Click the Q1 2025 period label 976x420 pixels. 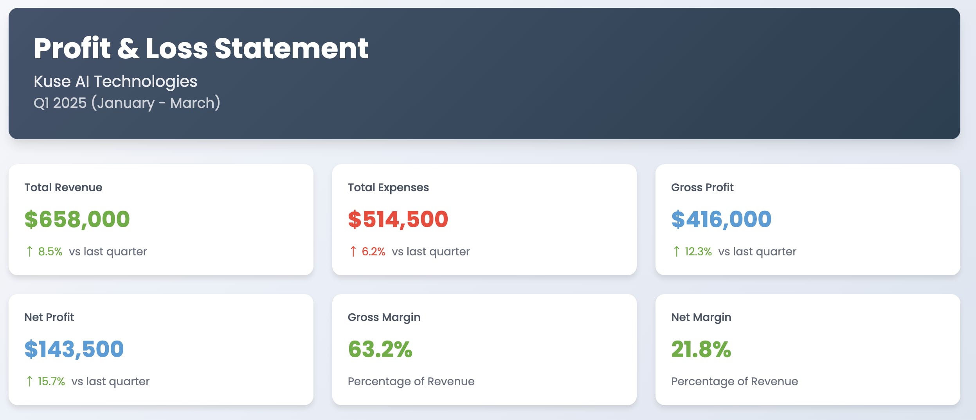tap(127, 103)
